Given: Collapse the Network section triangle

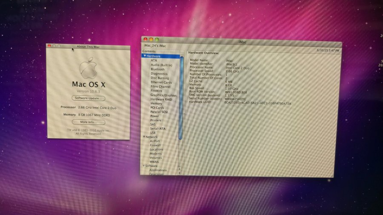Looking at the screenshot, I should (x=144, y=137).
